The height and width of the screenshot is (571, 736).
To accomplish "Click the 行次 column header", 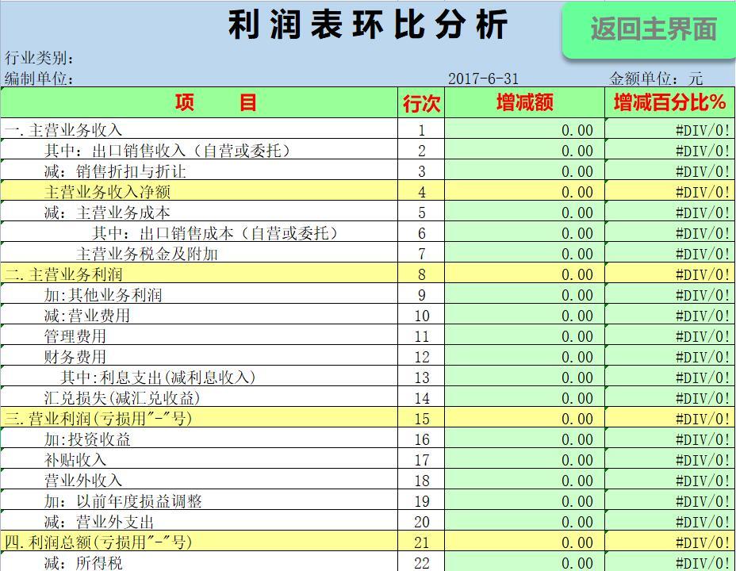I will pos(420,103).
